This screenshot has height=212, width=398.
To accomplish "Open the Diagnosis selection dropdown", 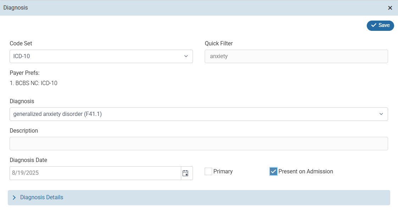I will click(x=199, y=114).
